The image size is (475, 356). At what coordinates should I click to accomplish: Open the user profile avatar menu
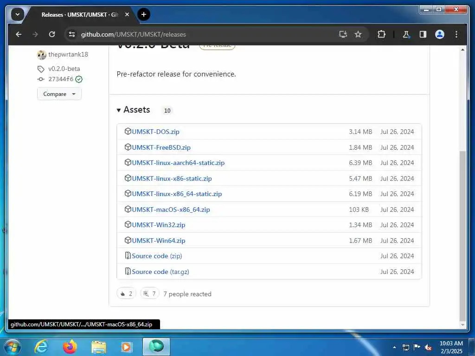click(440, 34)
